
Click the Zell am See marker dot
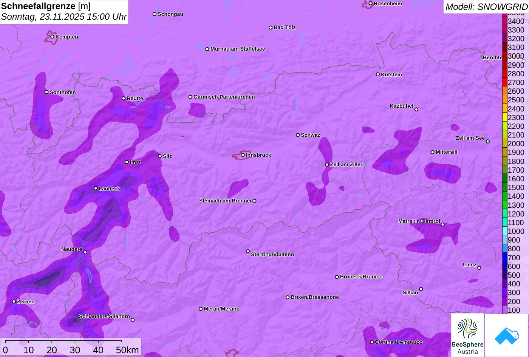pyautogui.click(x=488, y=142)
